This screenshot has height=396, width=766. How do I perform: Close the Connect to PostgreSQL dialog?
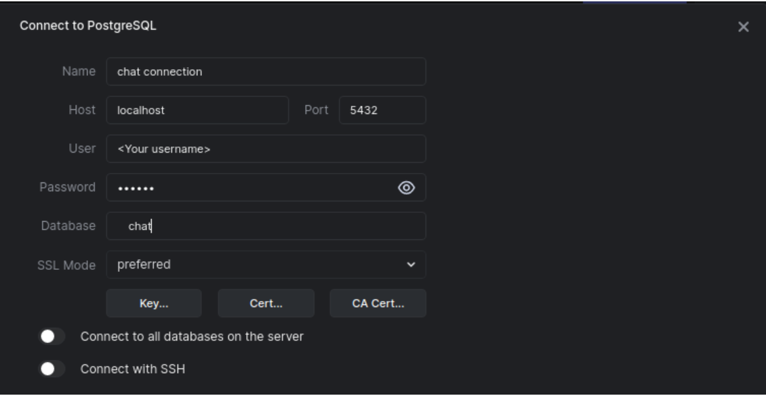coord(743,27)
